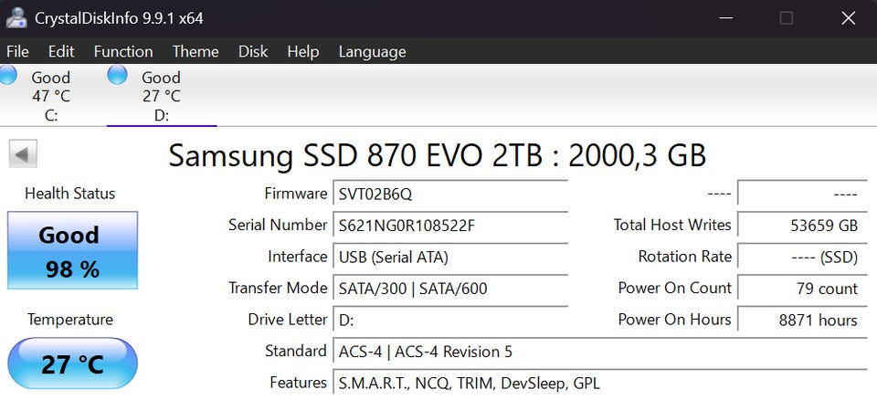Viewport: 877px width, 400px height.
Task: Click the Interface field USB (Serial ATA)
Action: [x=450, y=257]
